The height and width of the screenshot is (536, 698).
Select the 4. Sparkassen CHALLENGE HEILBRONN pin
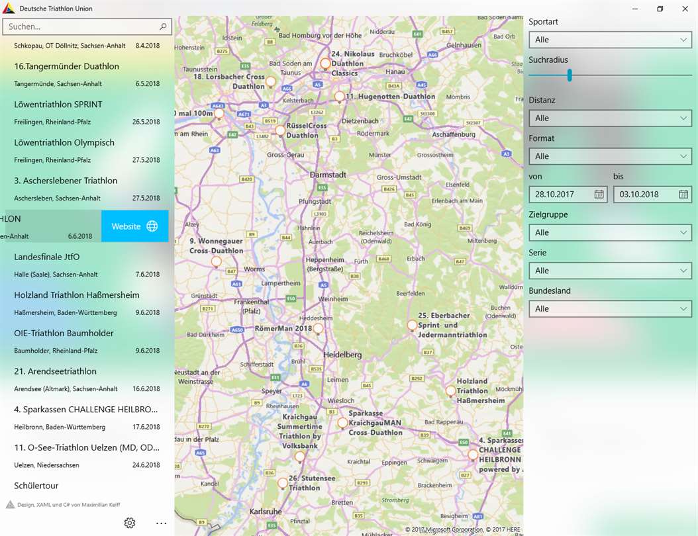click(x=473, y=455)
